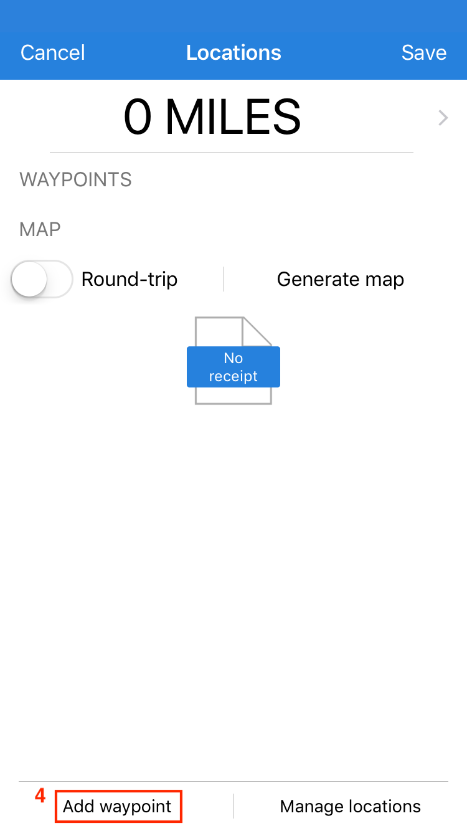
Task: Save the locations entry
Action: coord(423,53)
